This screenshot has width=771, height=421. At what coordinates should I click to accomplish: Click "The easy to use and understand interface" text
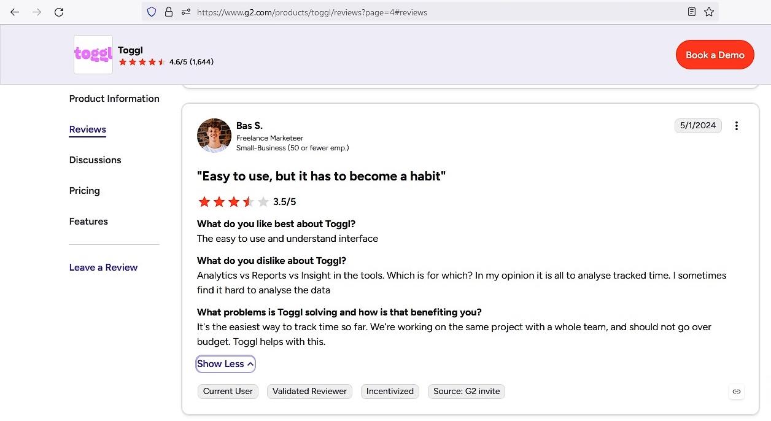click(x=287, y=239)
